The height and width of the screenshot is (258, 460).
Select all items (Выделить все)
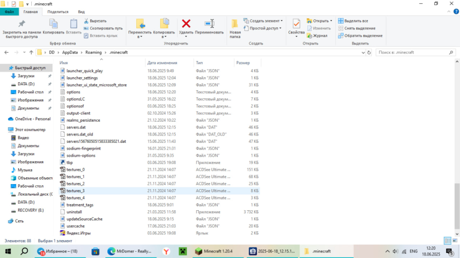tap(353, 21)
